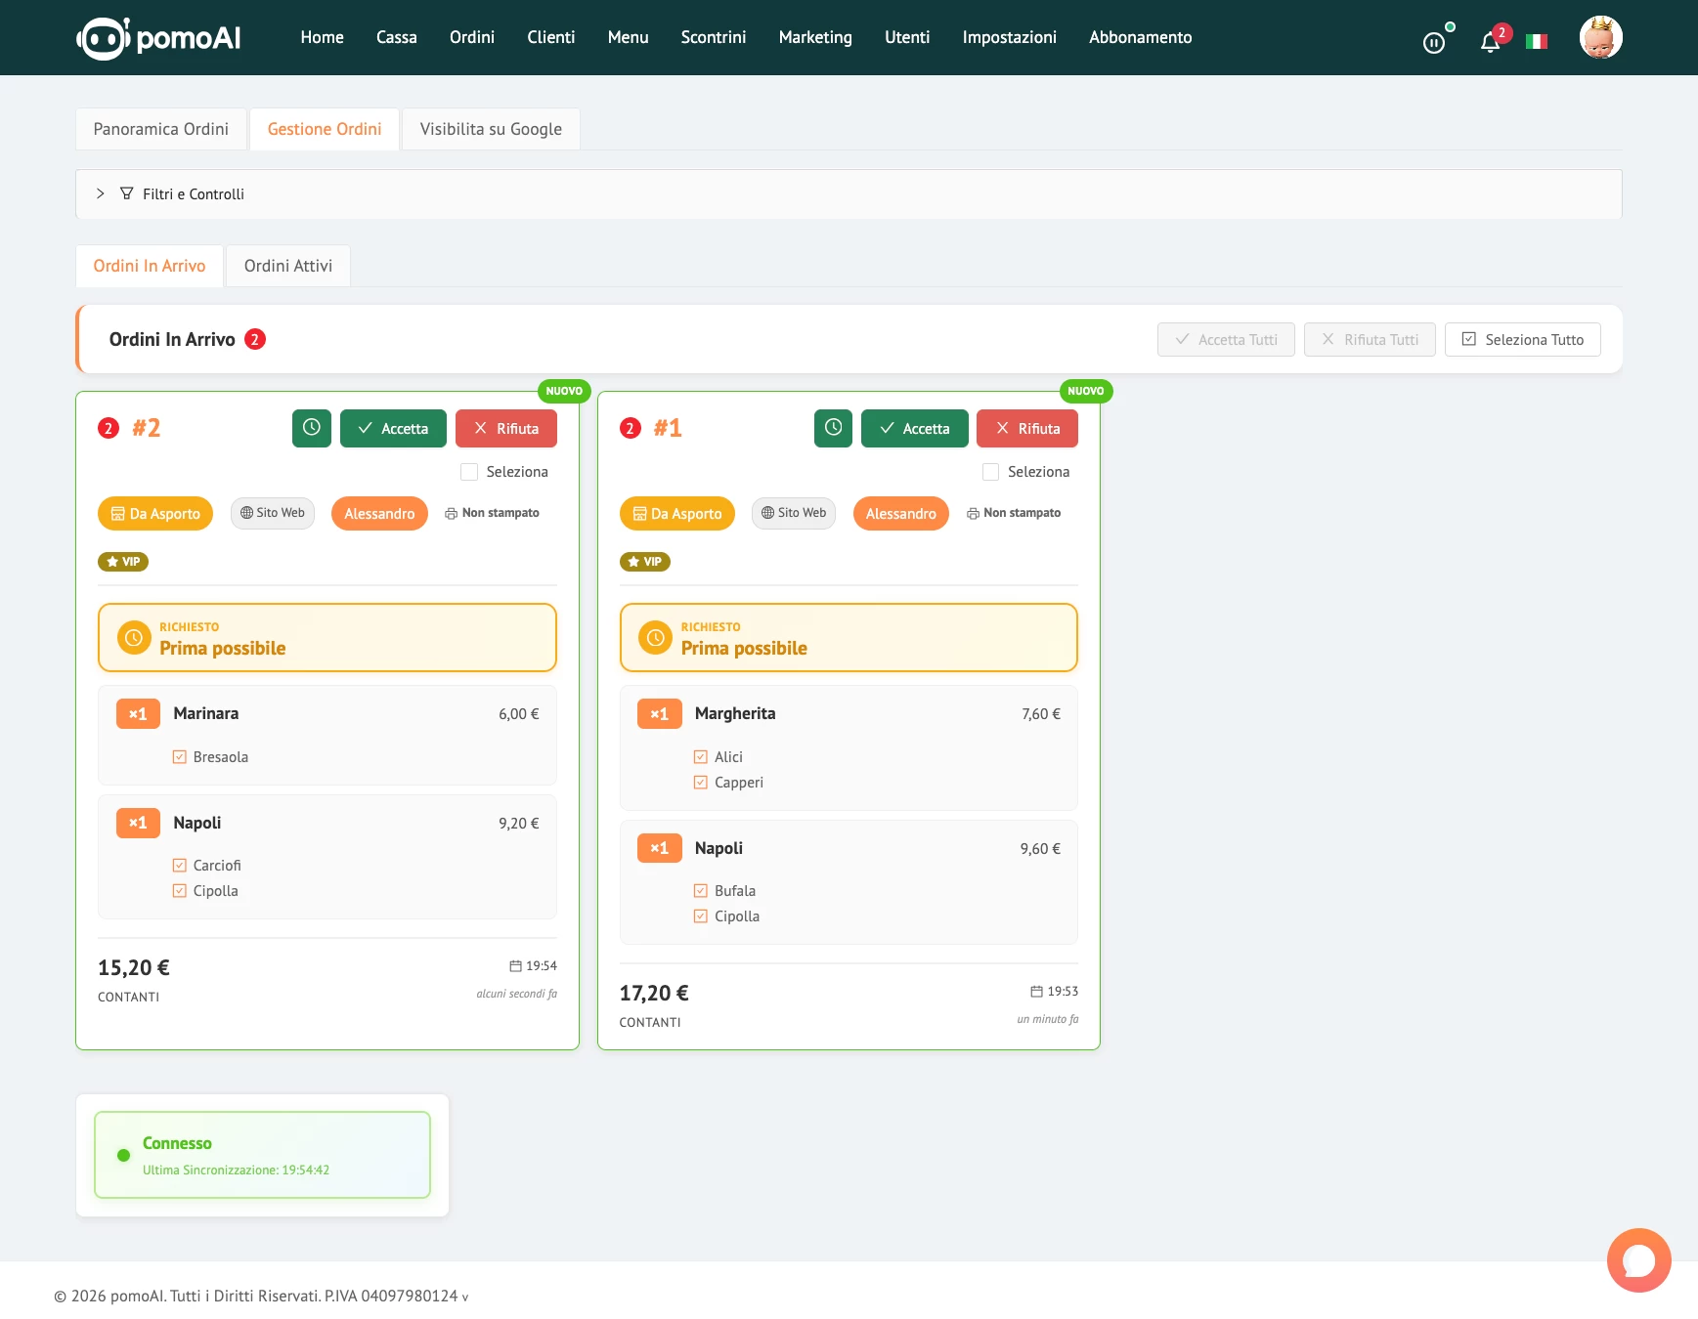Click the Alessandro customer tag on order #1
The image size is (1698, 1319).
(x=901, y=514)
